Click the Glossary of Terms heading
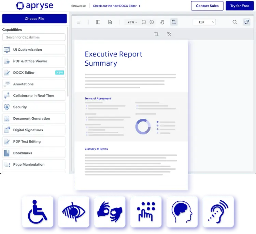Screen dimensions: 256x234 click(x=96, y=149)
